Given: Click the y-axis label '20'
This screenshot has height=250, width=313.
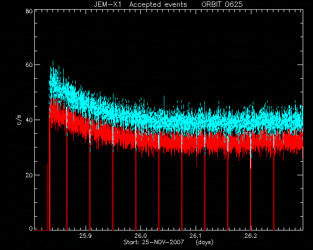Looking at the screenshot, I should click(29, 175).
